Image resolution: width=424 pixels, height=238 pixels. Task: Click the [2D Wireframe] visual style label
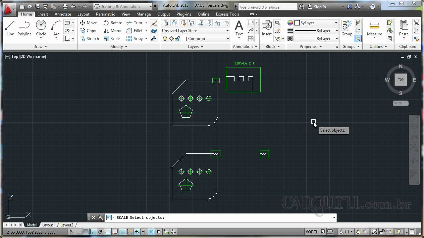[x=33, y=57]
